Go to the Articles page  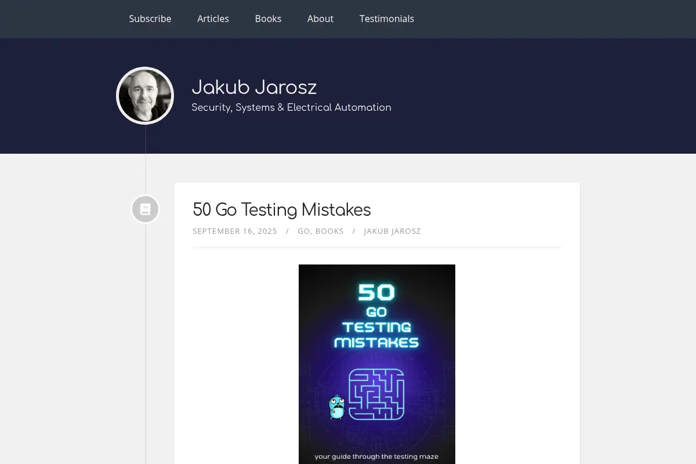point(213,19)
